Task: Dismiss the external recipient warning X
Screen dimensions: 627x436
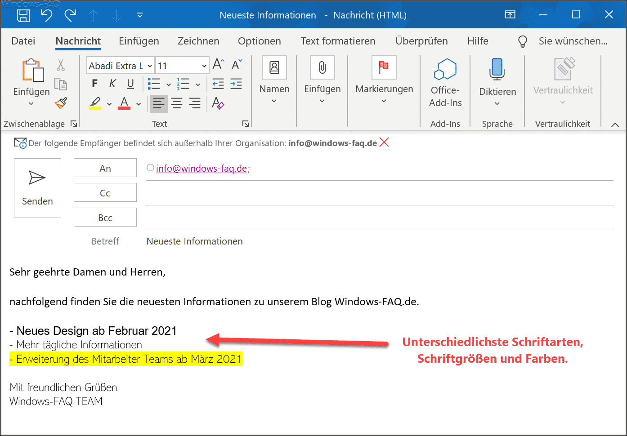Action: coord(384,142)
